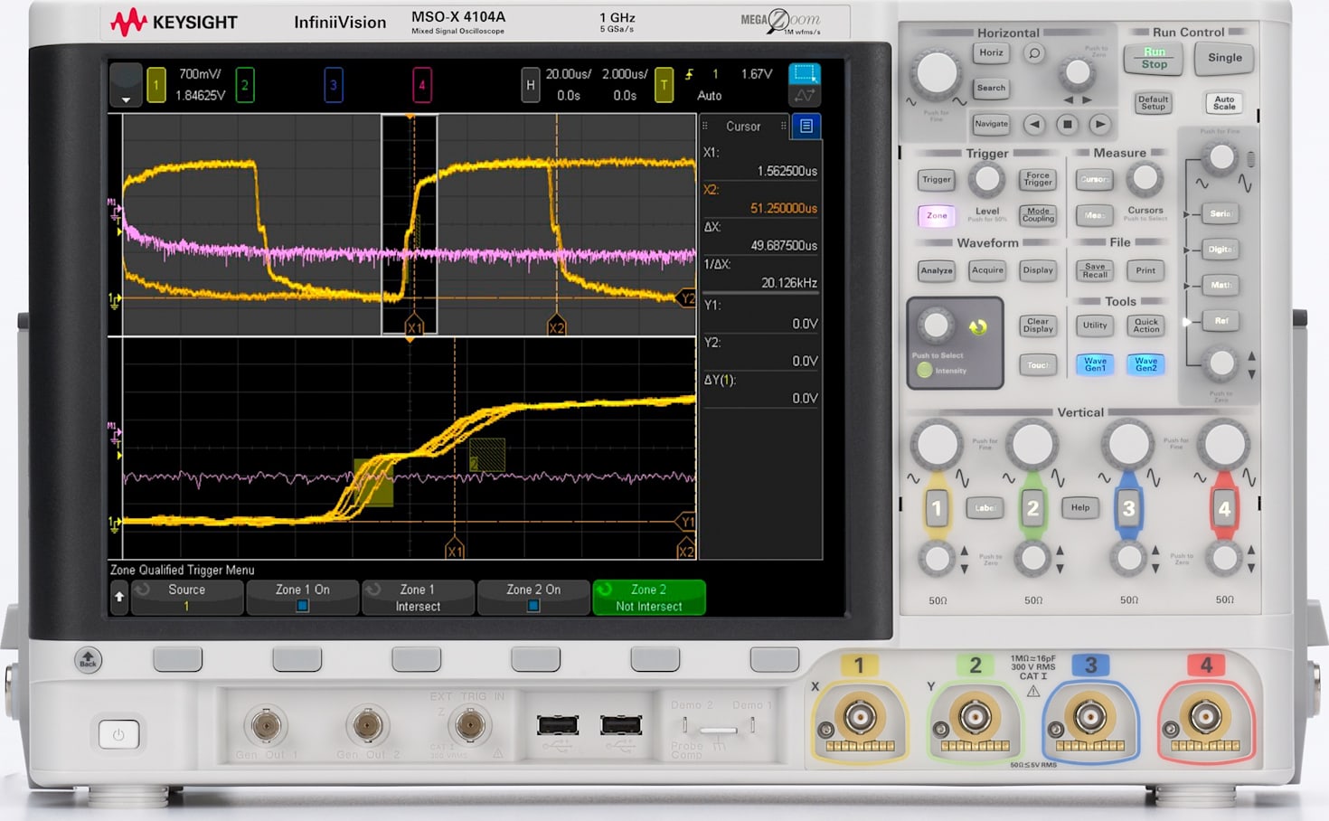Viewport: 1329px width, 821px height.
Task: Enable the Zone 2 On checkbox softkey
Action: tap(533, 597)
